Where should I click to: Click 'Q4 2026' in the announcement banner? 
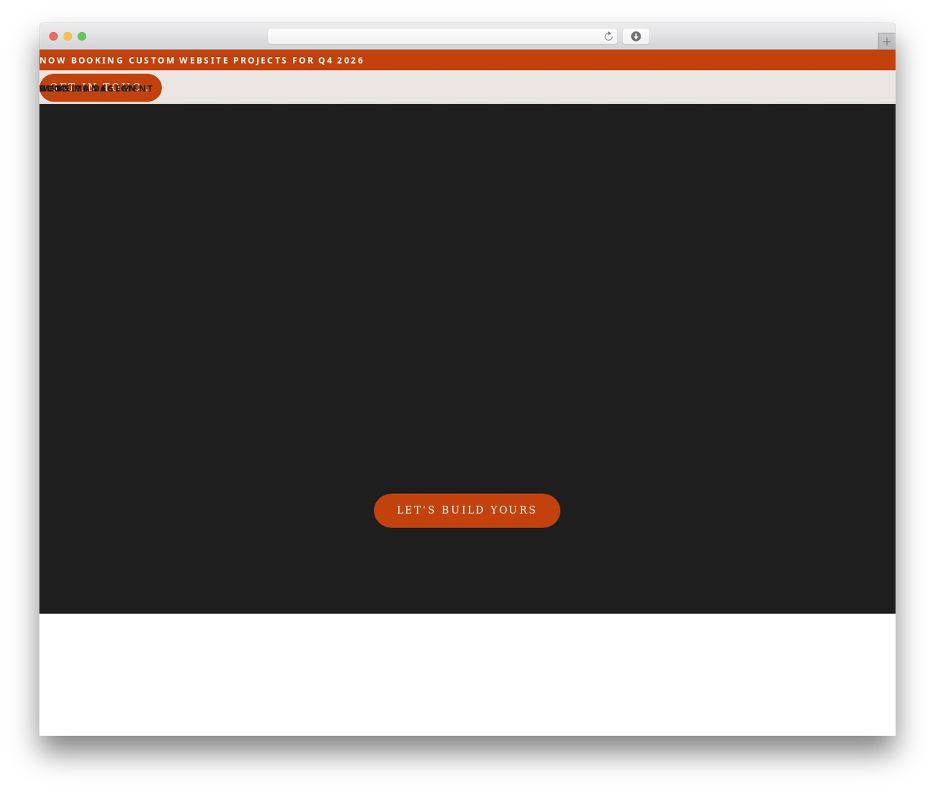click(341, 61)
